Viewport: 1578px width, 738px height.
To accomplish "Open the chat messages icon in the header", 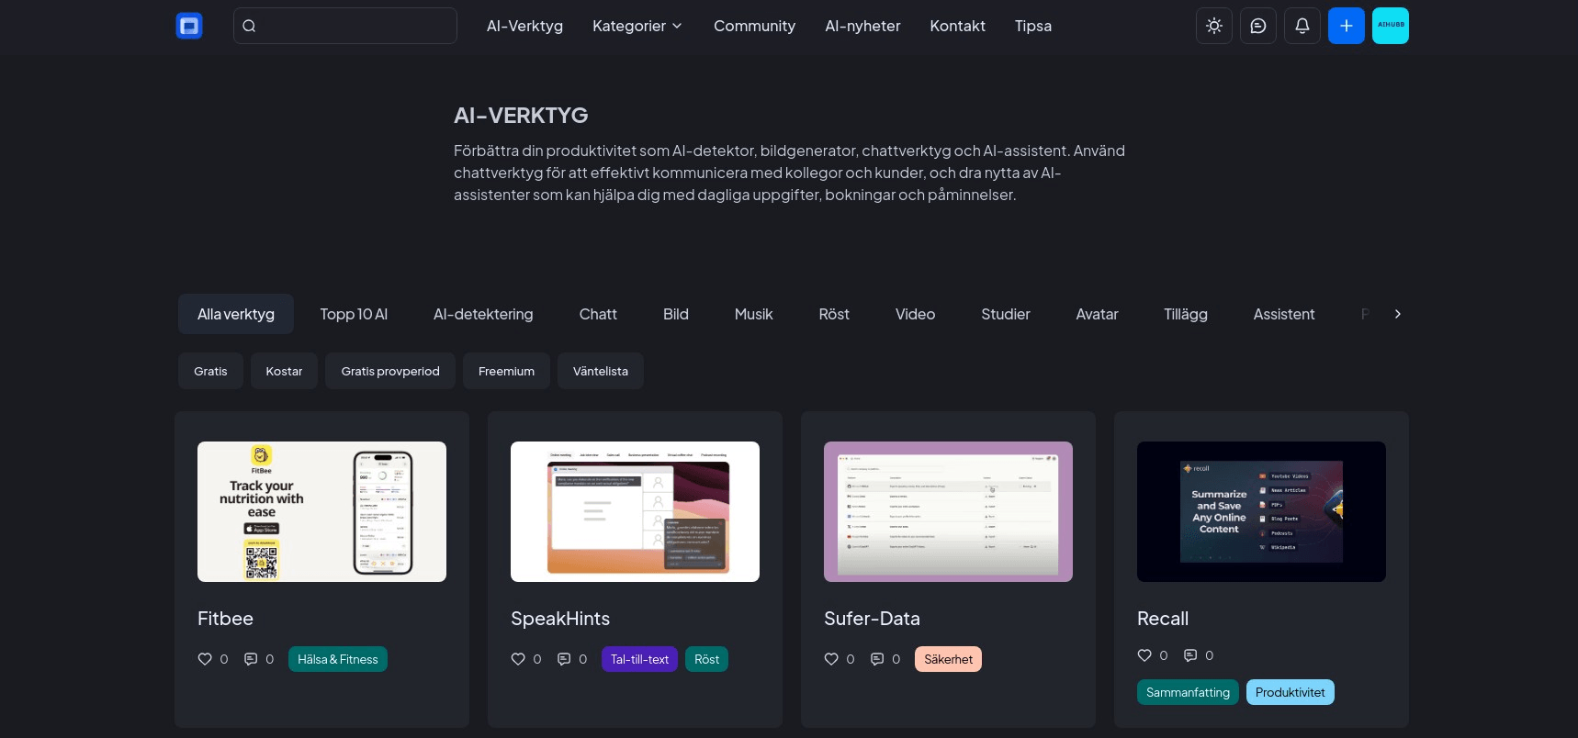I will (x=1257, y=26).
